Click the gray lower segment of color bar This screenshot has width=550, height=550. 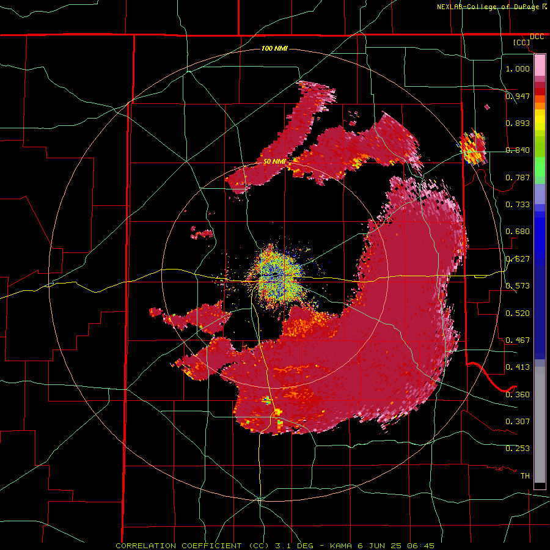540,425
